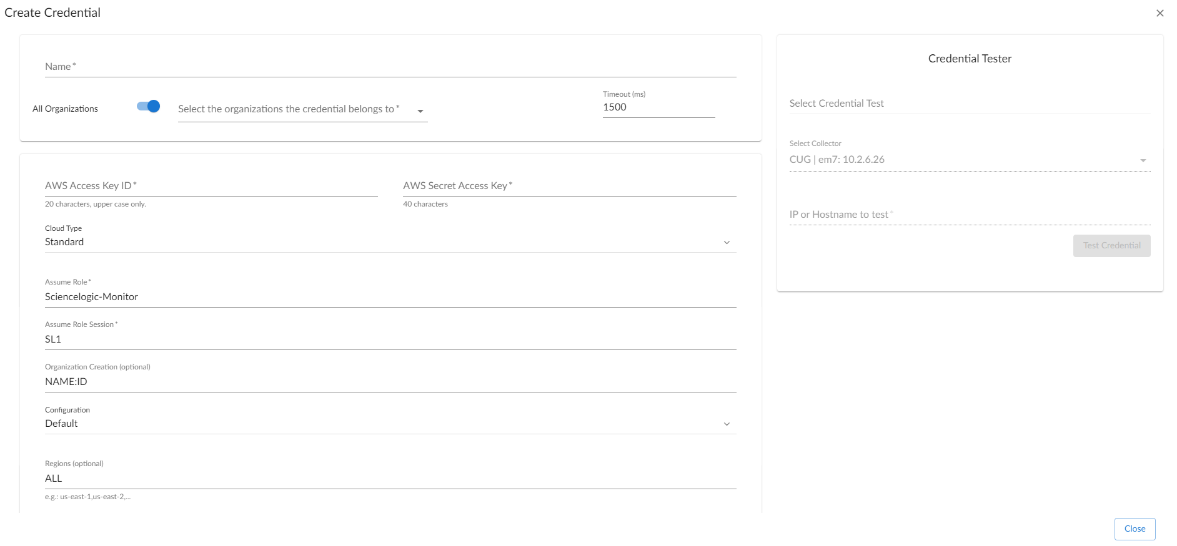Click the Name input field
The height and width of the screenshot is (546, 1177).
click(390, 67)
